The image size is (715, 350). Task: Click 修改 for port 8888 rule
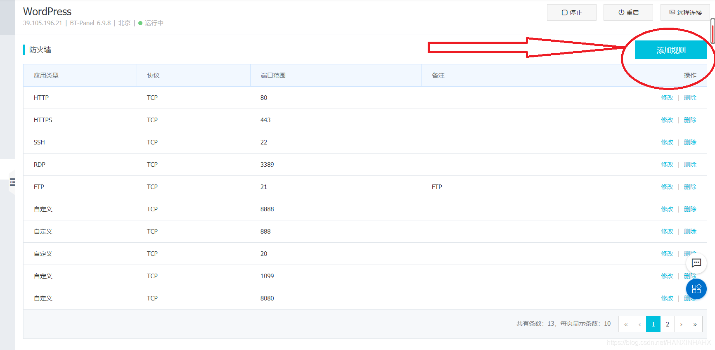click(x=667, y=209)
